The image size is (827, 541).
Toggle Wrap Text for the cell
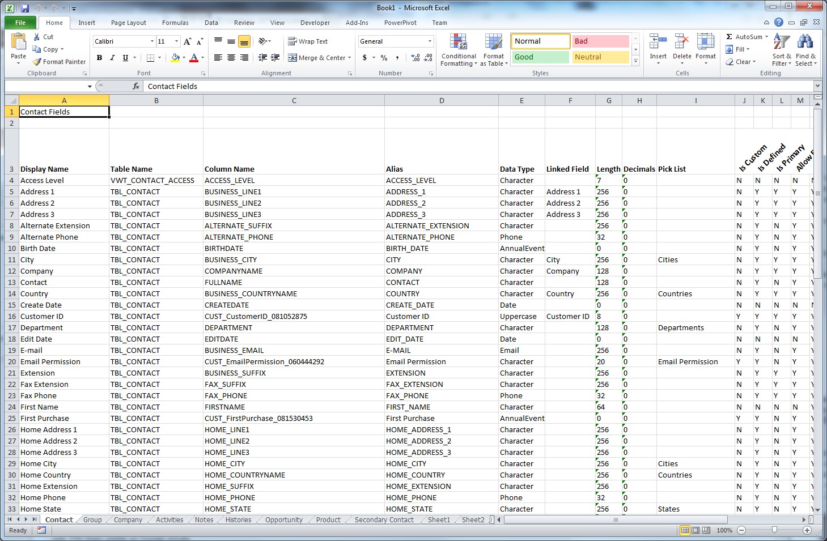pos(308,41)
